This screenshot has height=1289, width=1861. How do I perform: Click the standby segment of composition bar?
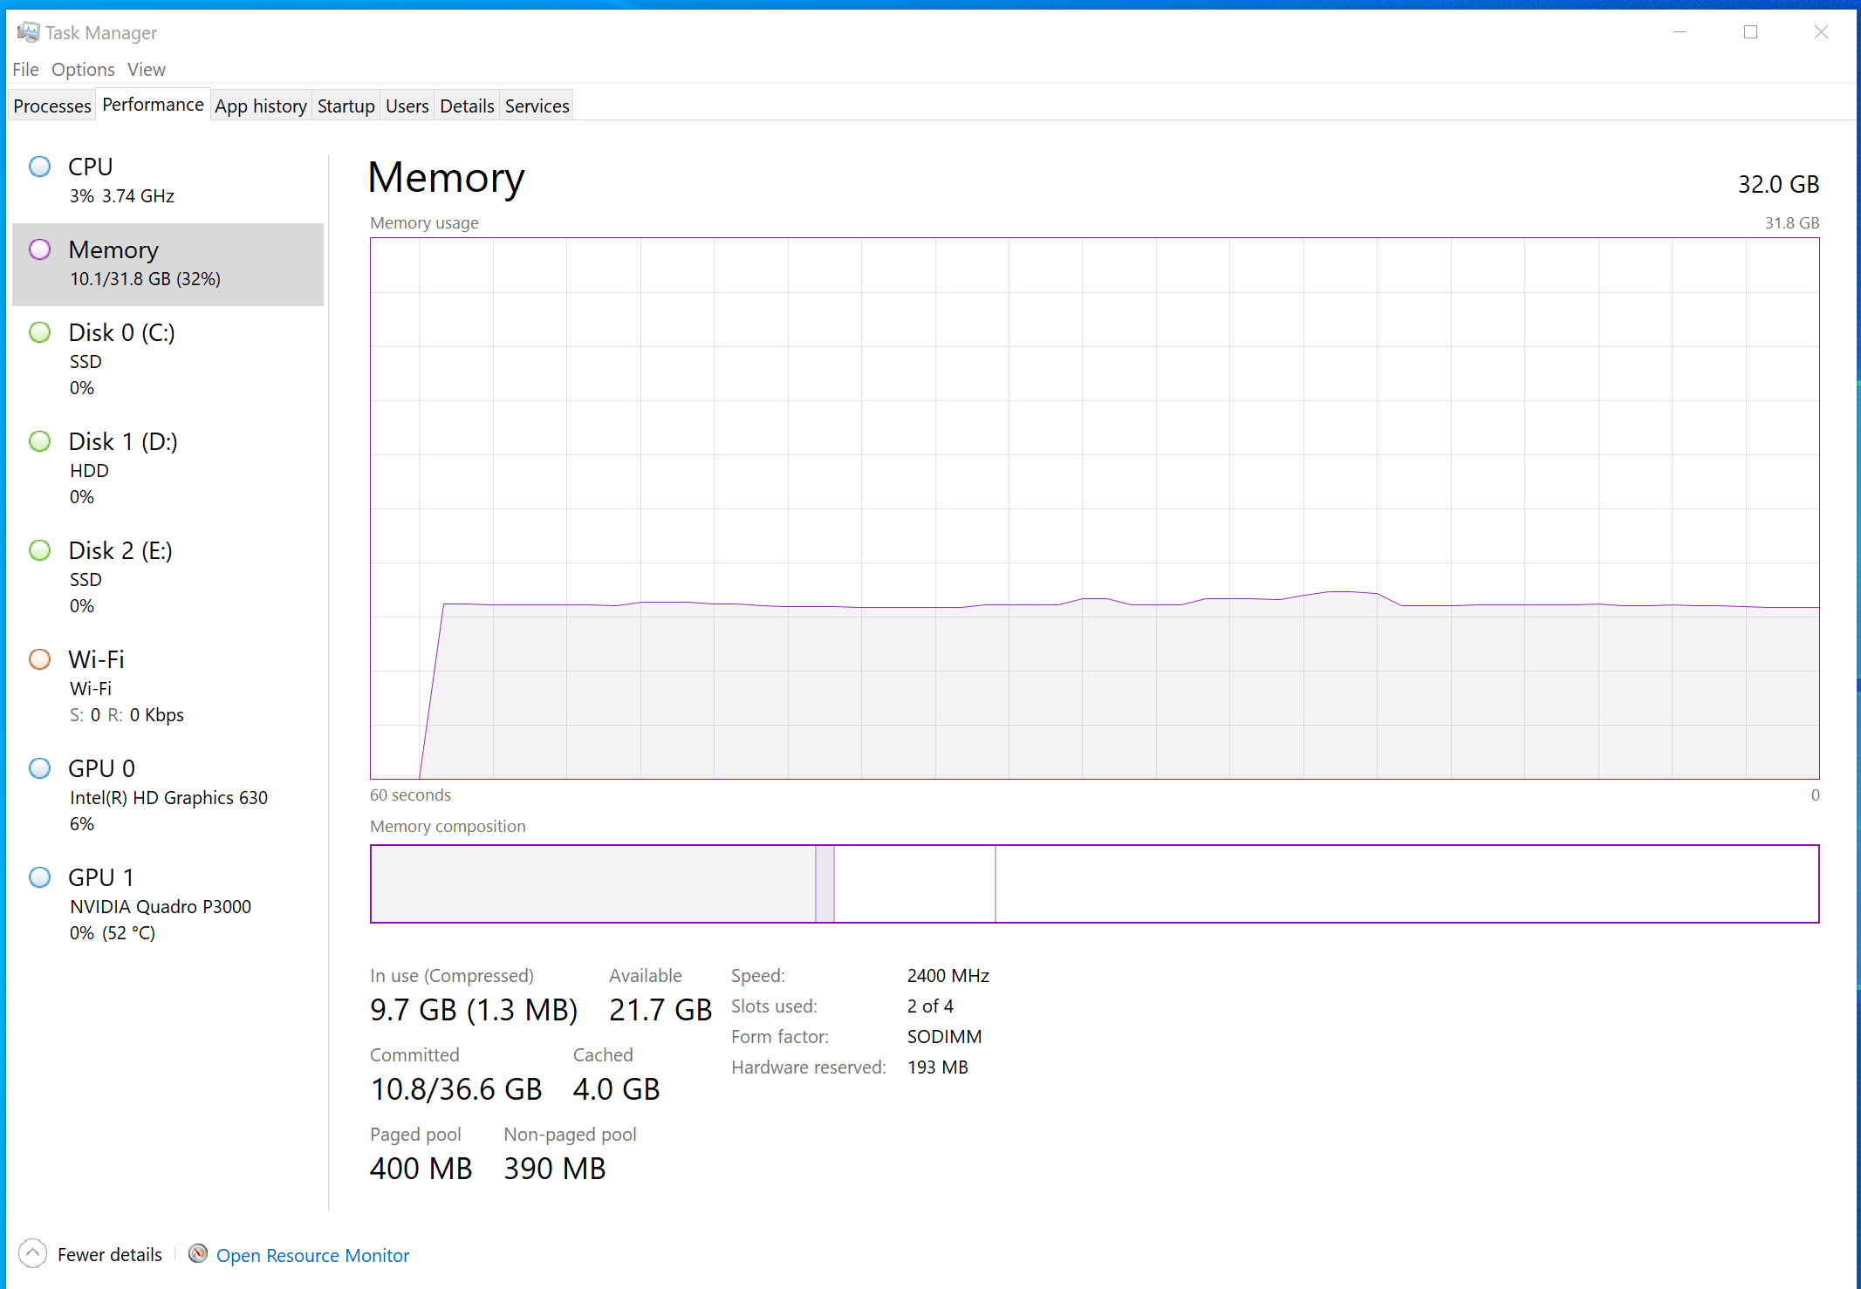click(914, 883)
